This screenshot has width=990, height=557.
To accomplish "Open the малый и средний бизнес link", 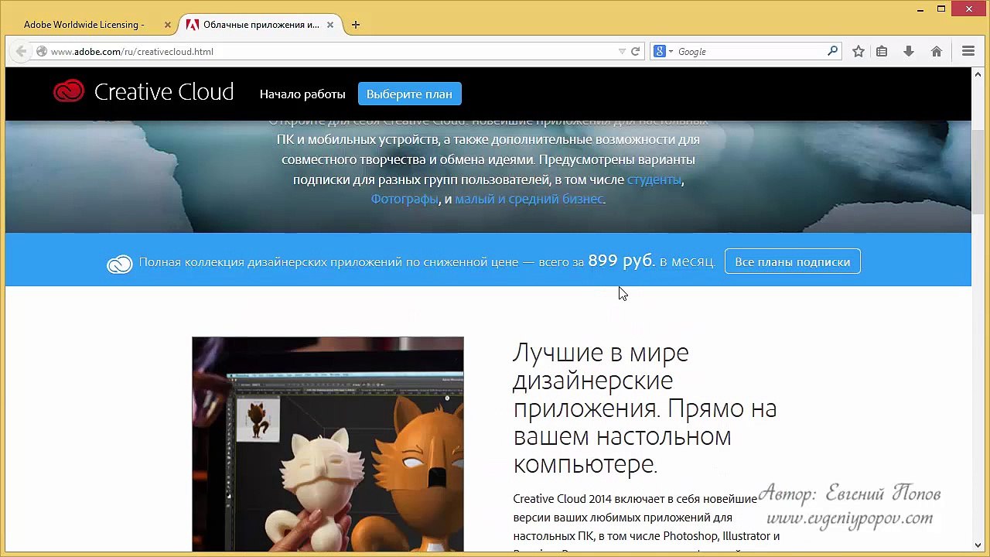I will 529,199.
